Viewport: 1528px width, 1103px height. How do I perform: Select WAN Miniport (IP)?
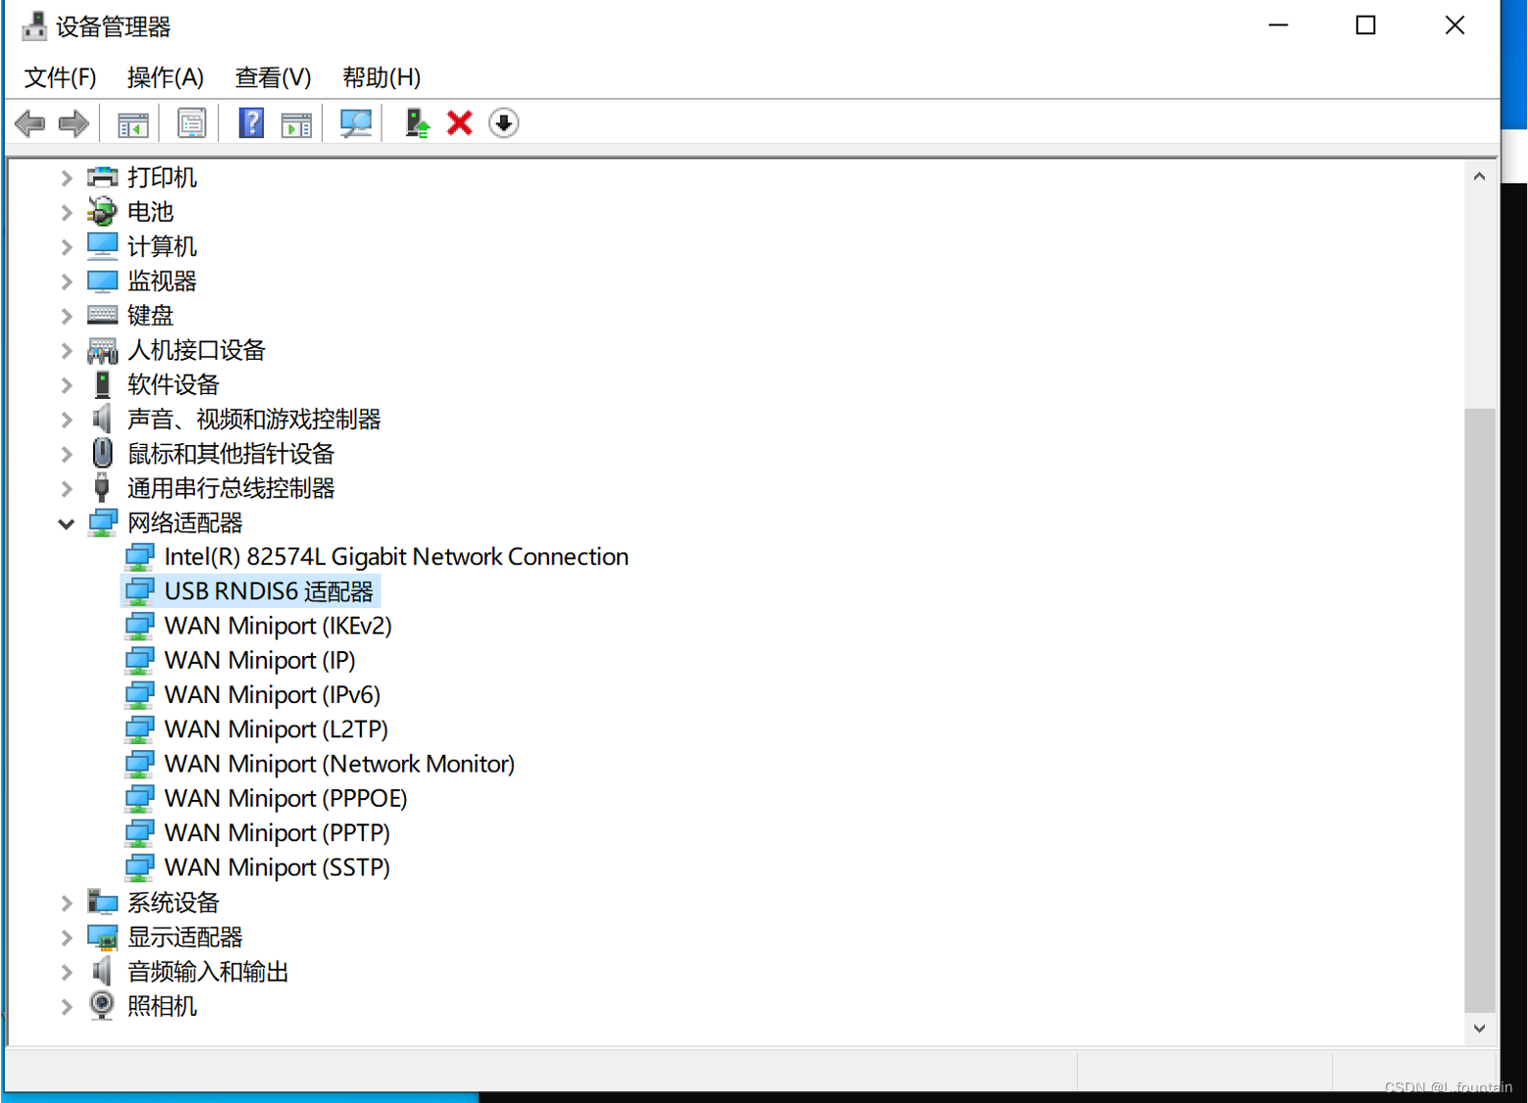click(x=260, y=660)
